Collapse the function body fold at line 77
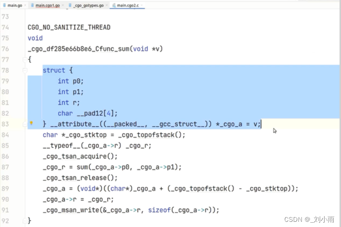Image resolution: width=341 pixels, height=227 pixels. 25,60
